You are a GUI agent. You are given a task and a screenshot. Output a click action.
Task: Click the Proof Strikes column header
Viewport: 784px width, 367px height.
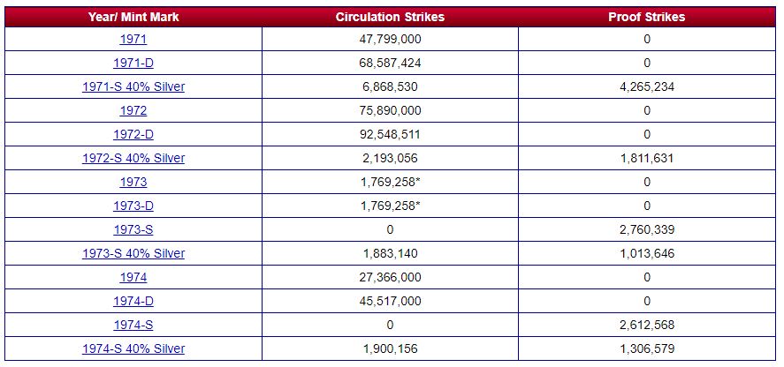(x=647, y=17)
